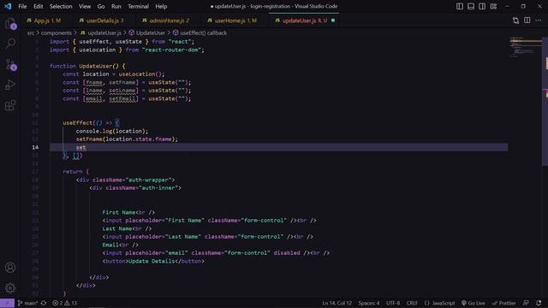The height and width of the screenshot is (308, 548).
Task: Switch to the userDetails.js tab
Action: [x=102, y=21]
